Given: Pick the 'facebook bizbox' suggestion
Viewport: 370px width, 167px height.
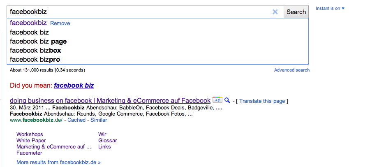Looking at the screenshot, I should point(35,50).
